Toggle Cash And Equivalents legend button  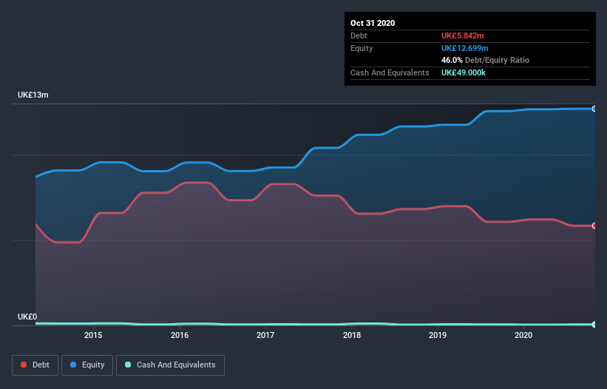coord(170,365)
